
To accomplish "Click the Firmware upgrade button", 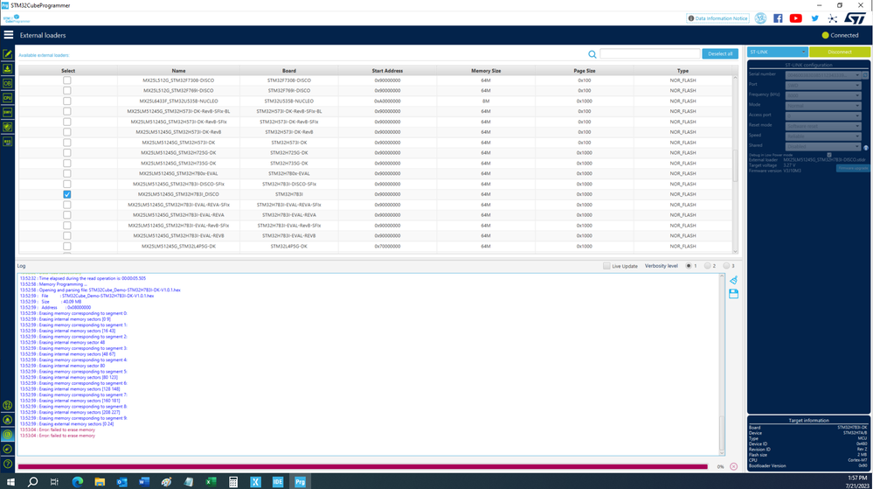I will [852, 168].
